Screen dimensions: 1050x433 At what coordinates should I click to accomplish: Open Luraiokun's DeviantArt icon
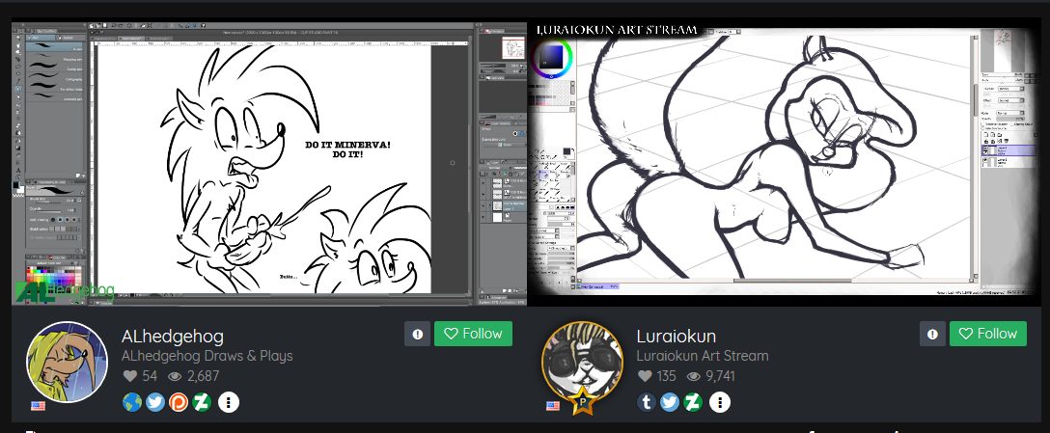(x=693, y=402)
